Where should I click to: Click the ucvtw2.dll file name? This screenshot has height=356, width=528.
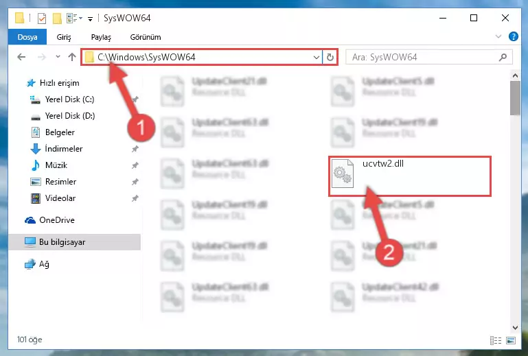pos(383,164)
